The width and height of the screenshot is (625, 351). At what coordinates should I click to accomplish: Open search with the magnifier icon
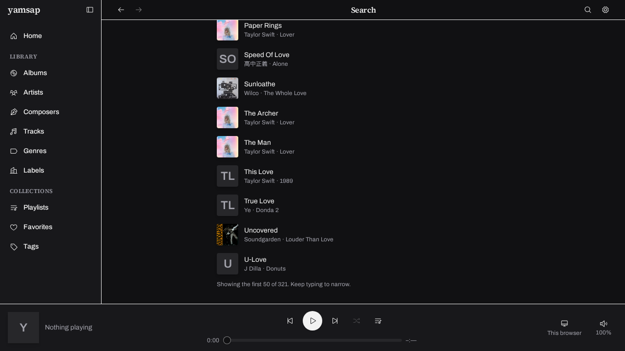point(588,10)
